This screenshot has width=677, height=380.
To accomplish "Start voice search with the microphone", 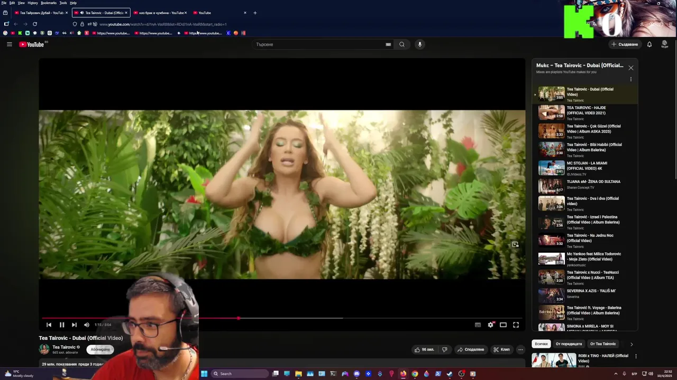I will 420,44.
